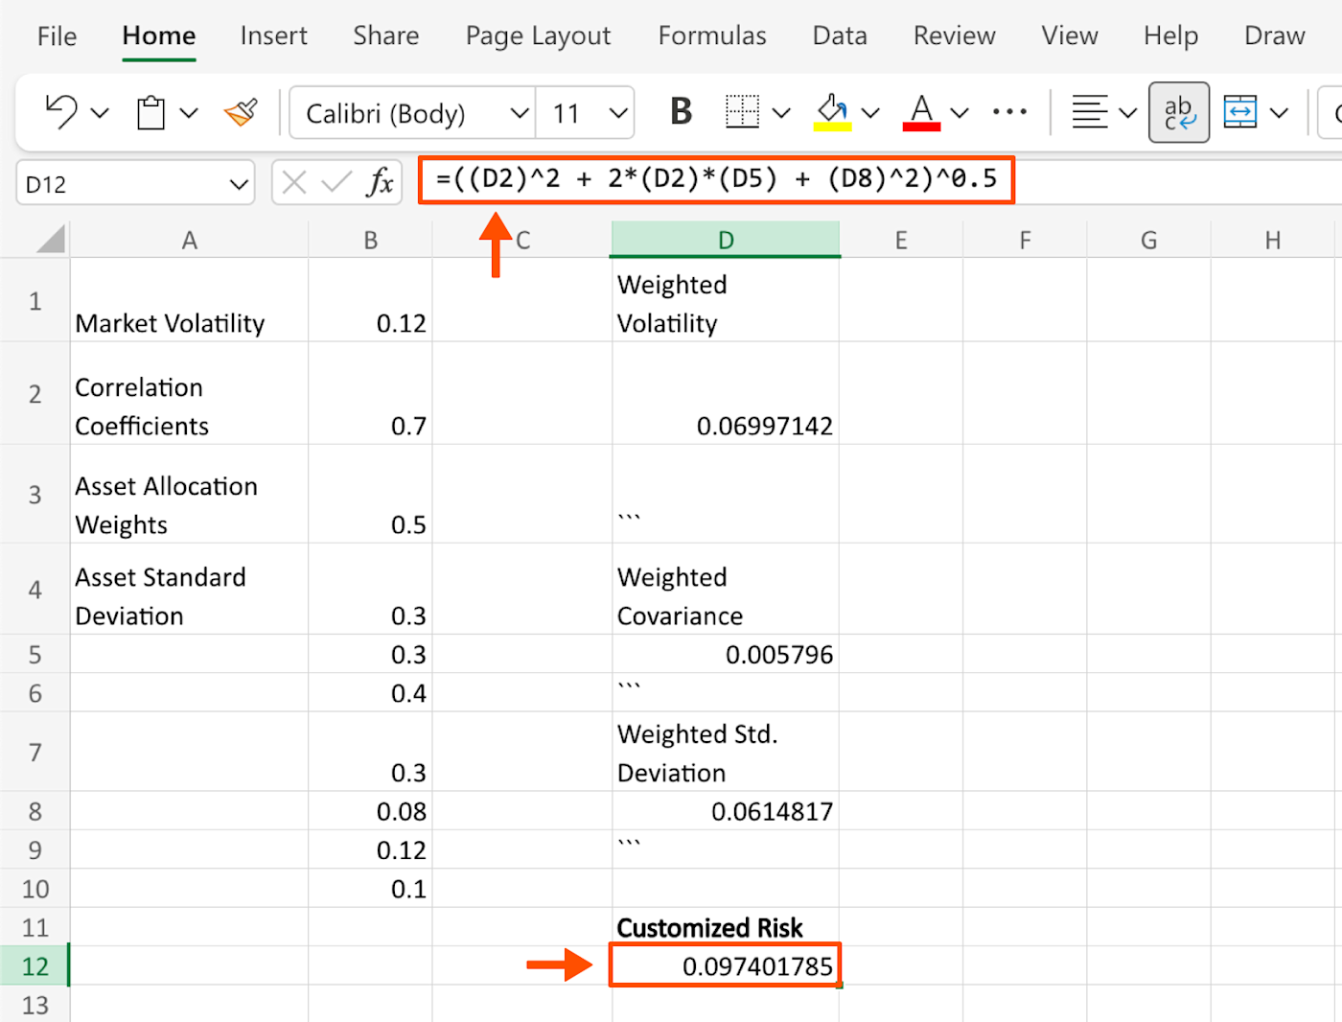
Task: Click the Select All corner triangle
Action: [x=50, y=239]
